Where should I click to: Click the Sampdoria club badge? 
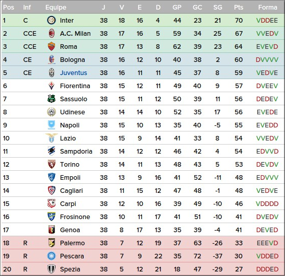51,151
